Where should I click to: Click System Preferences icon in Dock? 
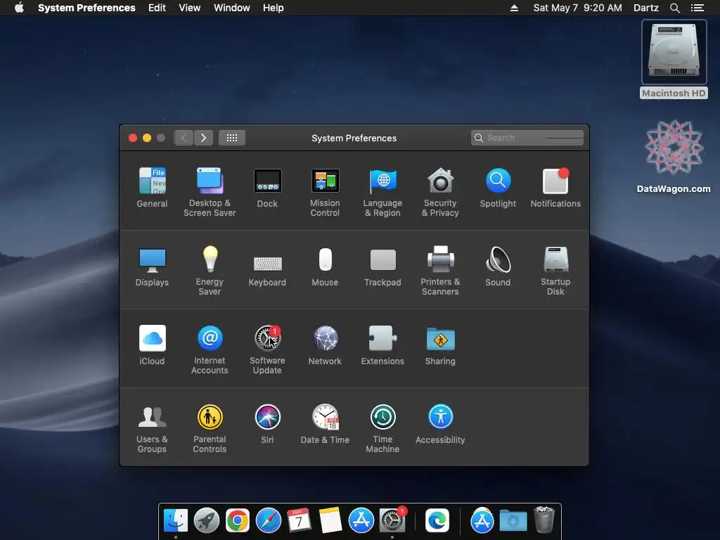coord(392,520)
